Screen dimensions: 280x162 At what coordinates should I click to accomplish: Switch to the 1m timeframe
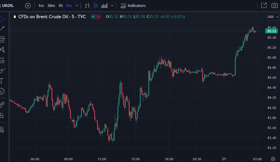point(41,6)
